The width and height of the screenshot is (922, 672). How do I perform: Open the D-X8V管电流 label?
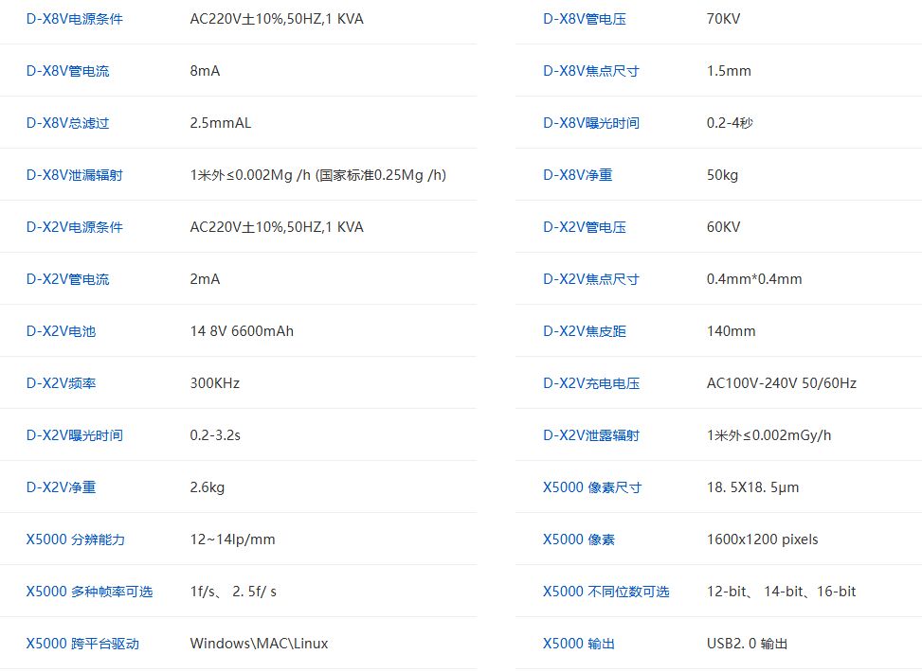coord(67,71)
